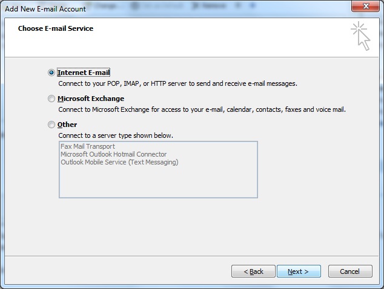Continue with the Next button
Image resolution: width=384 pixels, height=289 pixels.
point(299,271)
